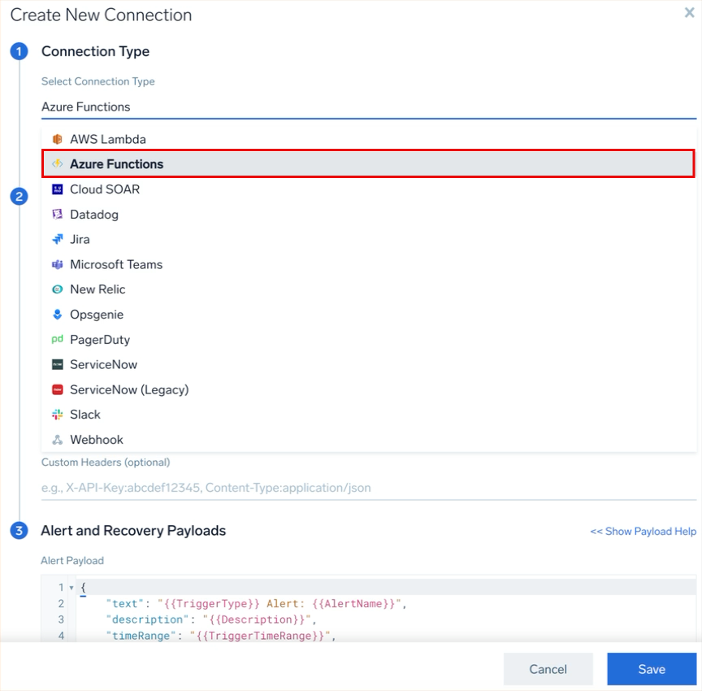Viewport: 702px width, 691px height.
Task: Select Azure Functions from the list
Action: (116, 164)
